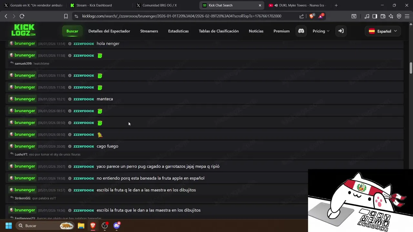Click the page's vertical scrollbar thumb
Screen dimensions: 413x232
pos(411,68)
